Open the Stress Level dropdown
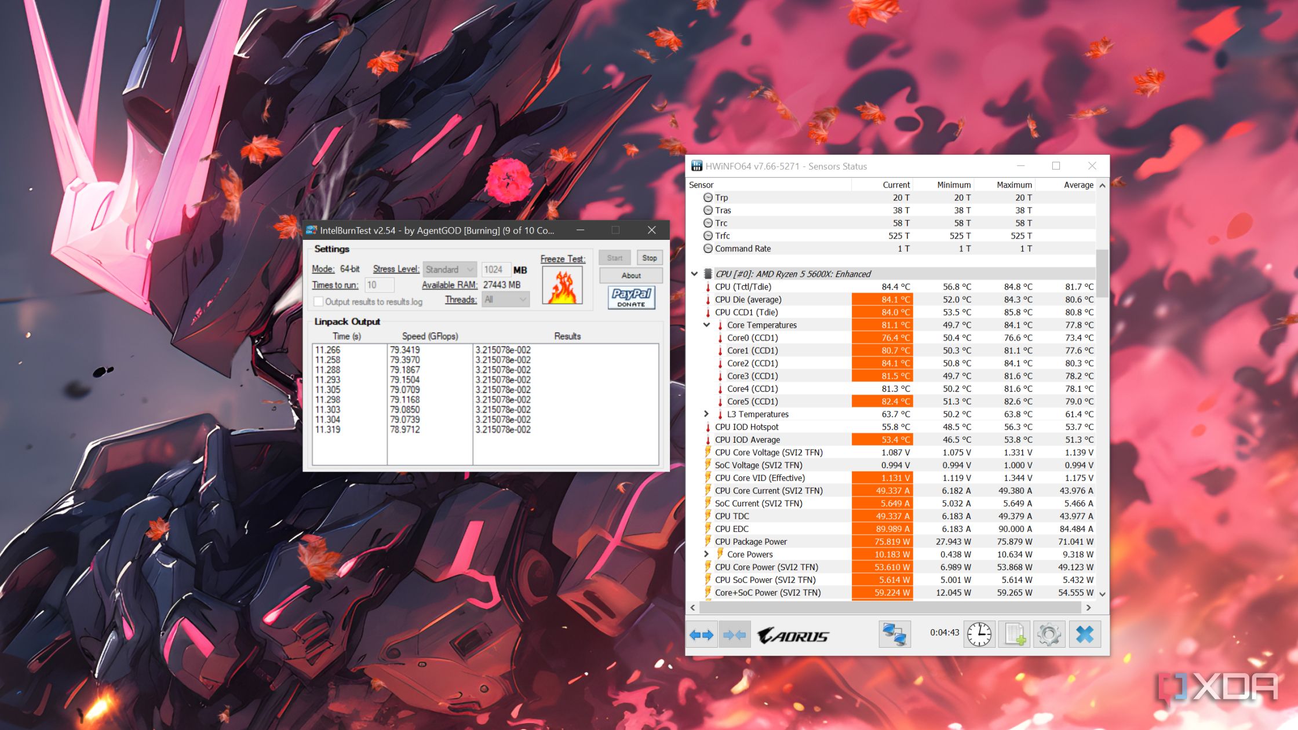Viewport: 1298px width, 730px height. pos(450,269)
